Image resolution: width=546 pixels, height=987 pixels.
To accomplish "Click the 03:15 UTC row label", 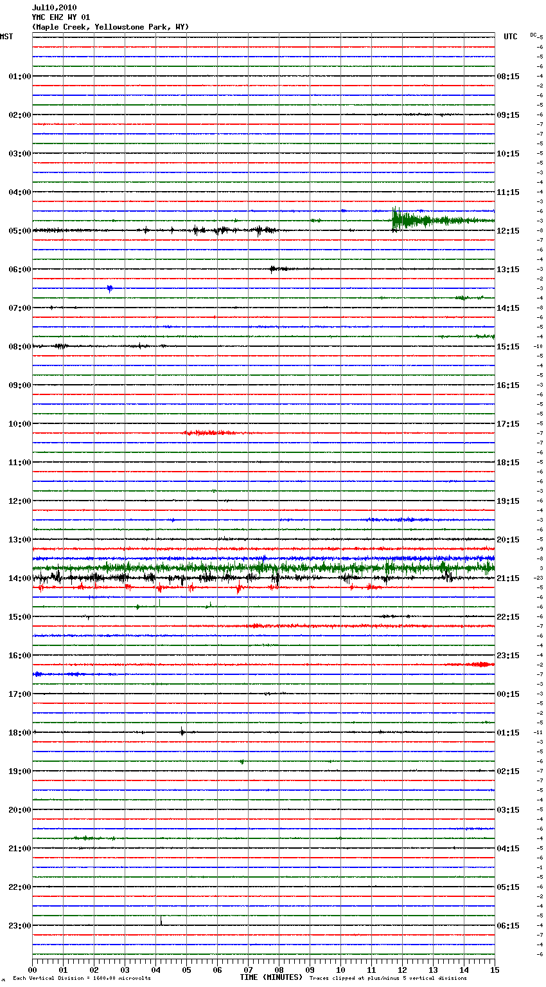I will coord(508,810).
